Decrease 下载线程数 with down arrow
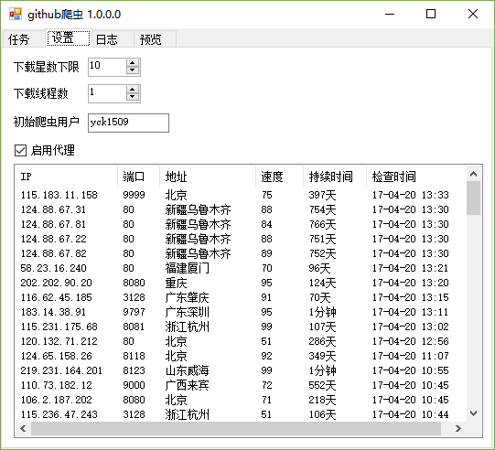Image resolution: width=495 pixels, height=450 pixels. pos(133,98)
